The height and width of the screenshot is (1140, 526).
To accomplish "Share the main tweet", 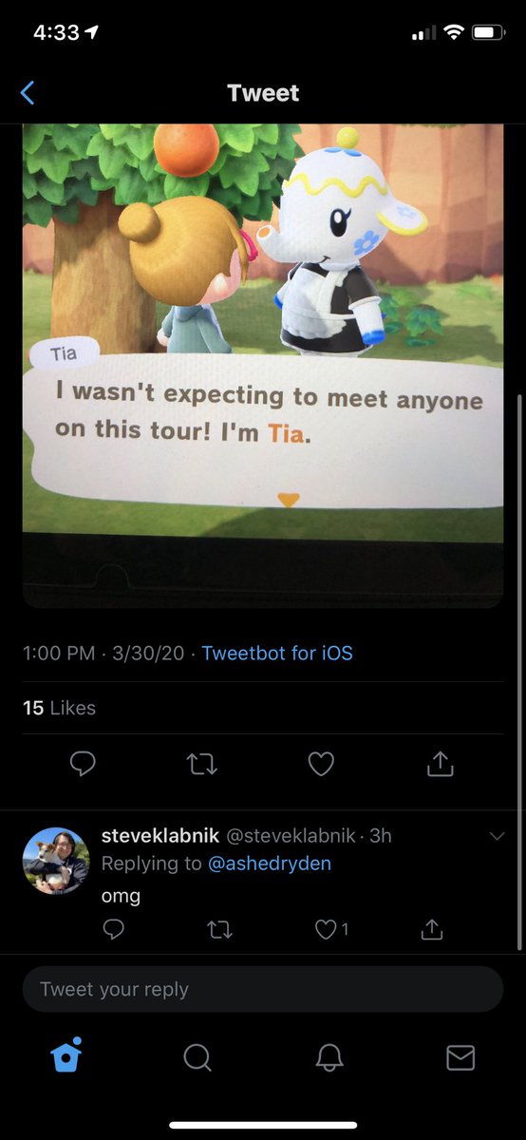I will (x=441, y=764).
